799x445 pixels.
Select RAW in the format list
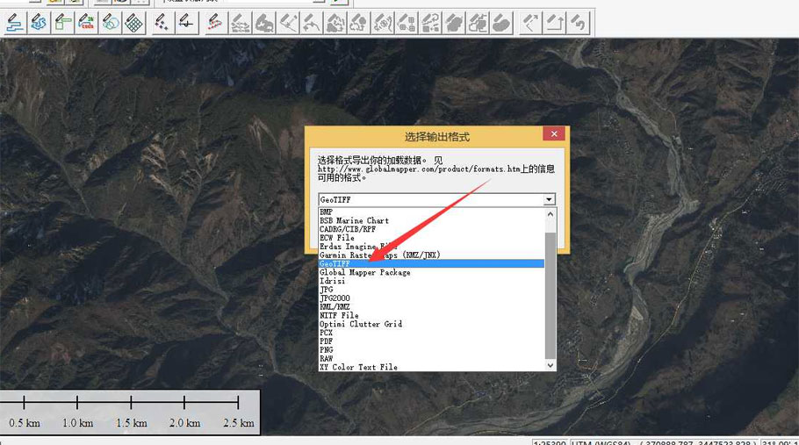[x=431, y=358]
